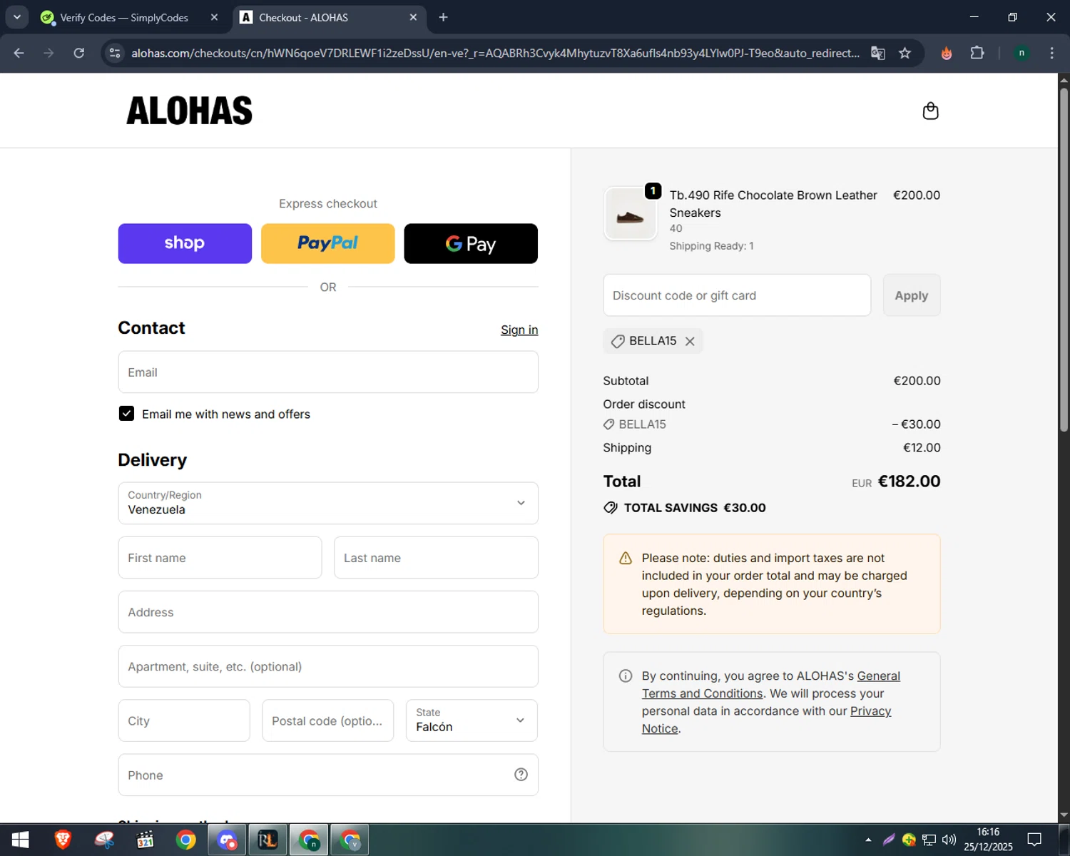Go back with the browser back arrow

tap(19, 53)
